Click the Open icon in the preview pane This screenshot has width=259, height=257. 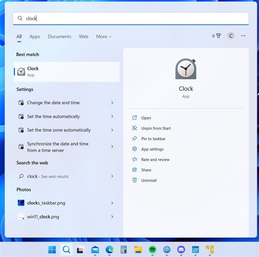[134, 118]
